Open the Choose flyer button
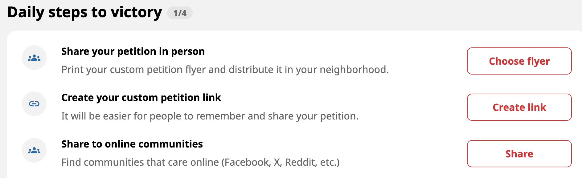This screenshot has width=582, height=178. point(519,61)
